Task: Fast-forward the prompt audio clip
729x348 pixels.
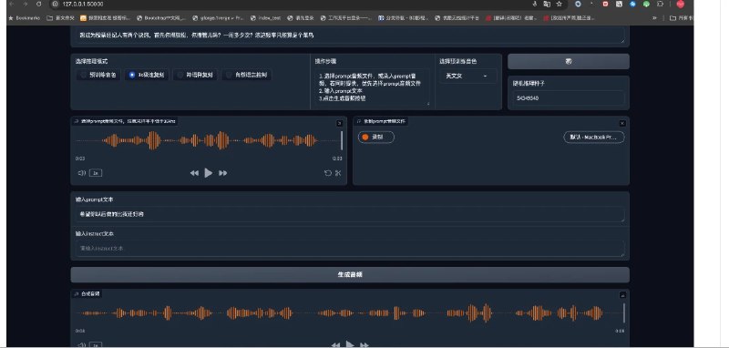Action: click(x=222, y=173)
